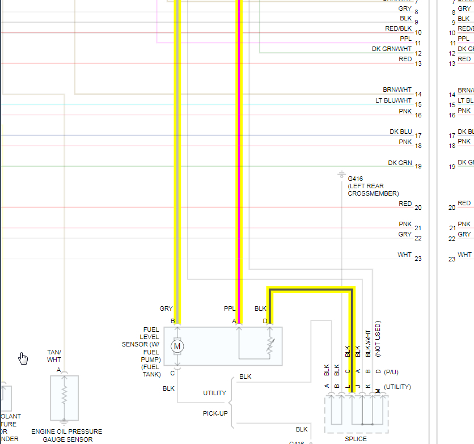
Task: Click the DK BLU label beside pin 17
Action: [400, 132]
